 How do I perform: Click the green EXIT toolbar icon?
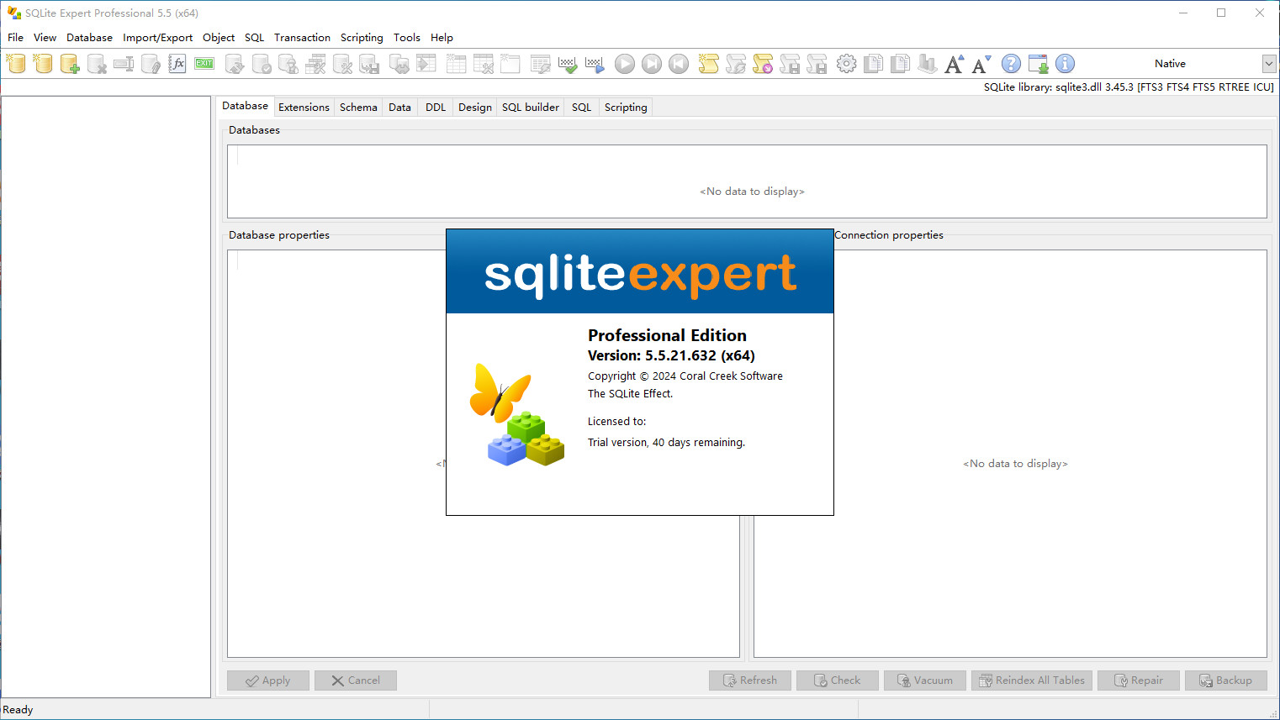pos(204,64)
